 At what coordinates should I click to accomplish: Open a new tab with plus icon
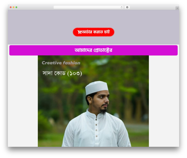click(x=177, y=8)
